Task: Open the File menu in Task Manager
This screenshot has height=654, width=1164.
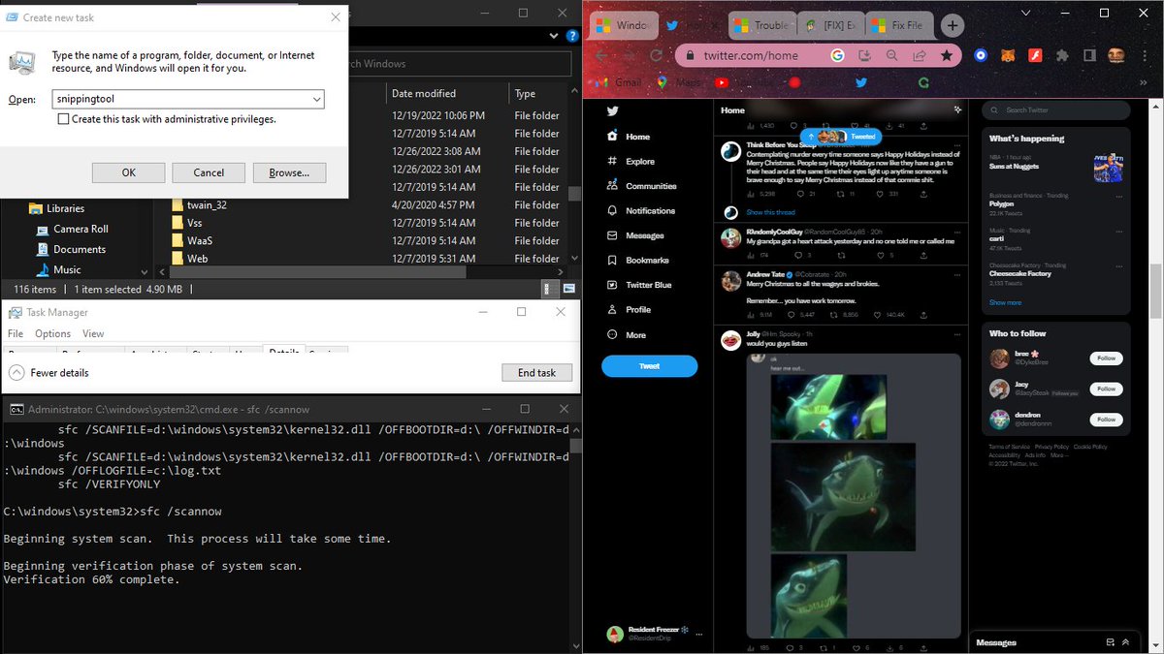Action: tap(16, 333)
